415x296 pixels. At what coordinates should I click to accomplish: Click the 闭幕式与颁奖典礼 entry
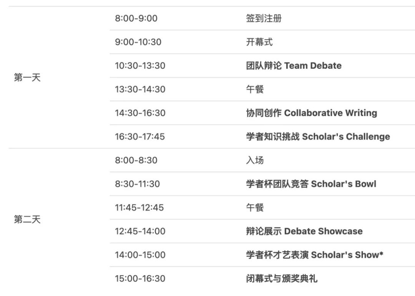coord(282,278)
